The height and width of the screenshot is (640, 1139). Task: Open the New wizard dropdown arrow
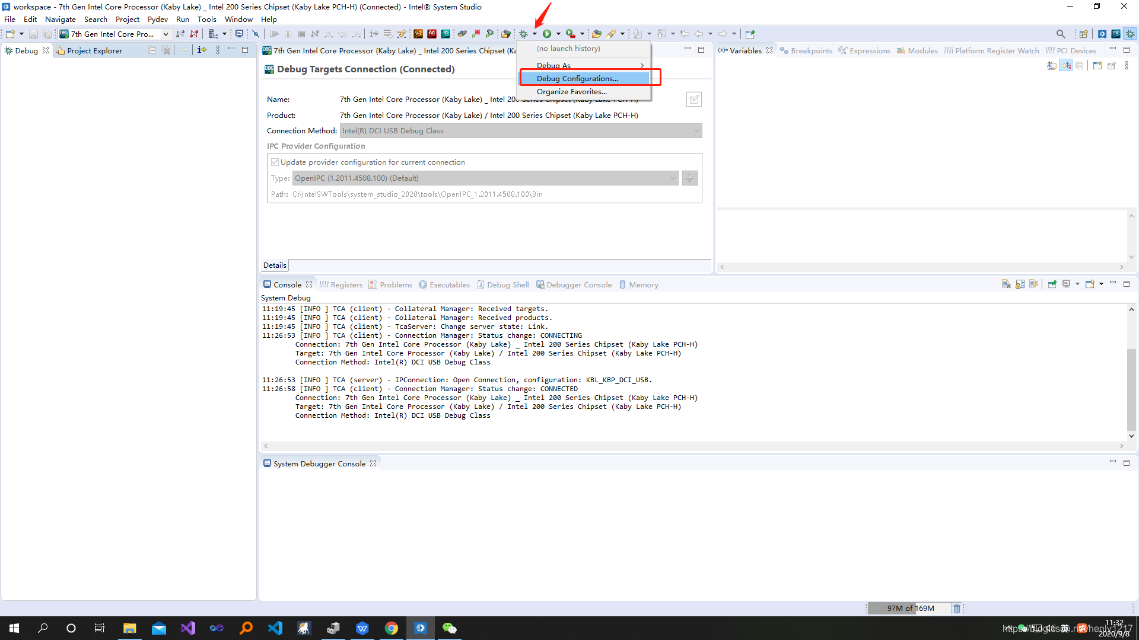click(x=21, y=34)
